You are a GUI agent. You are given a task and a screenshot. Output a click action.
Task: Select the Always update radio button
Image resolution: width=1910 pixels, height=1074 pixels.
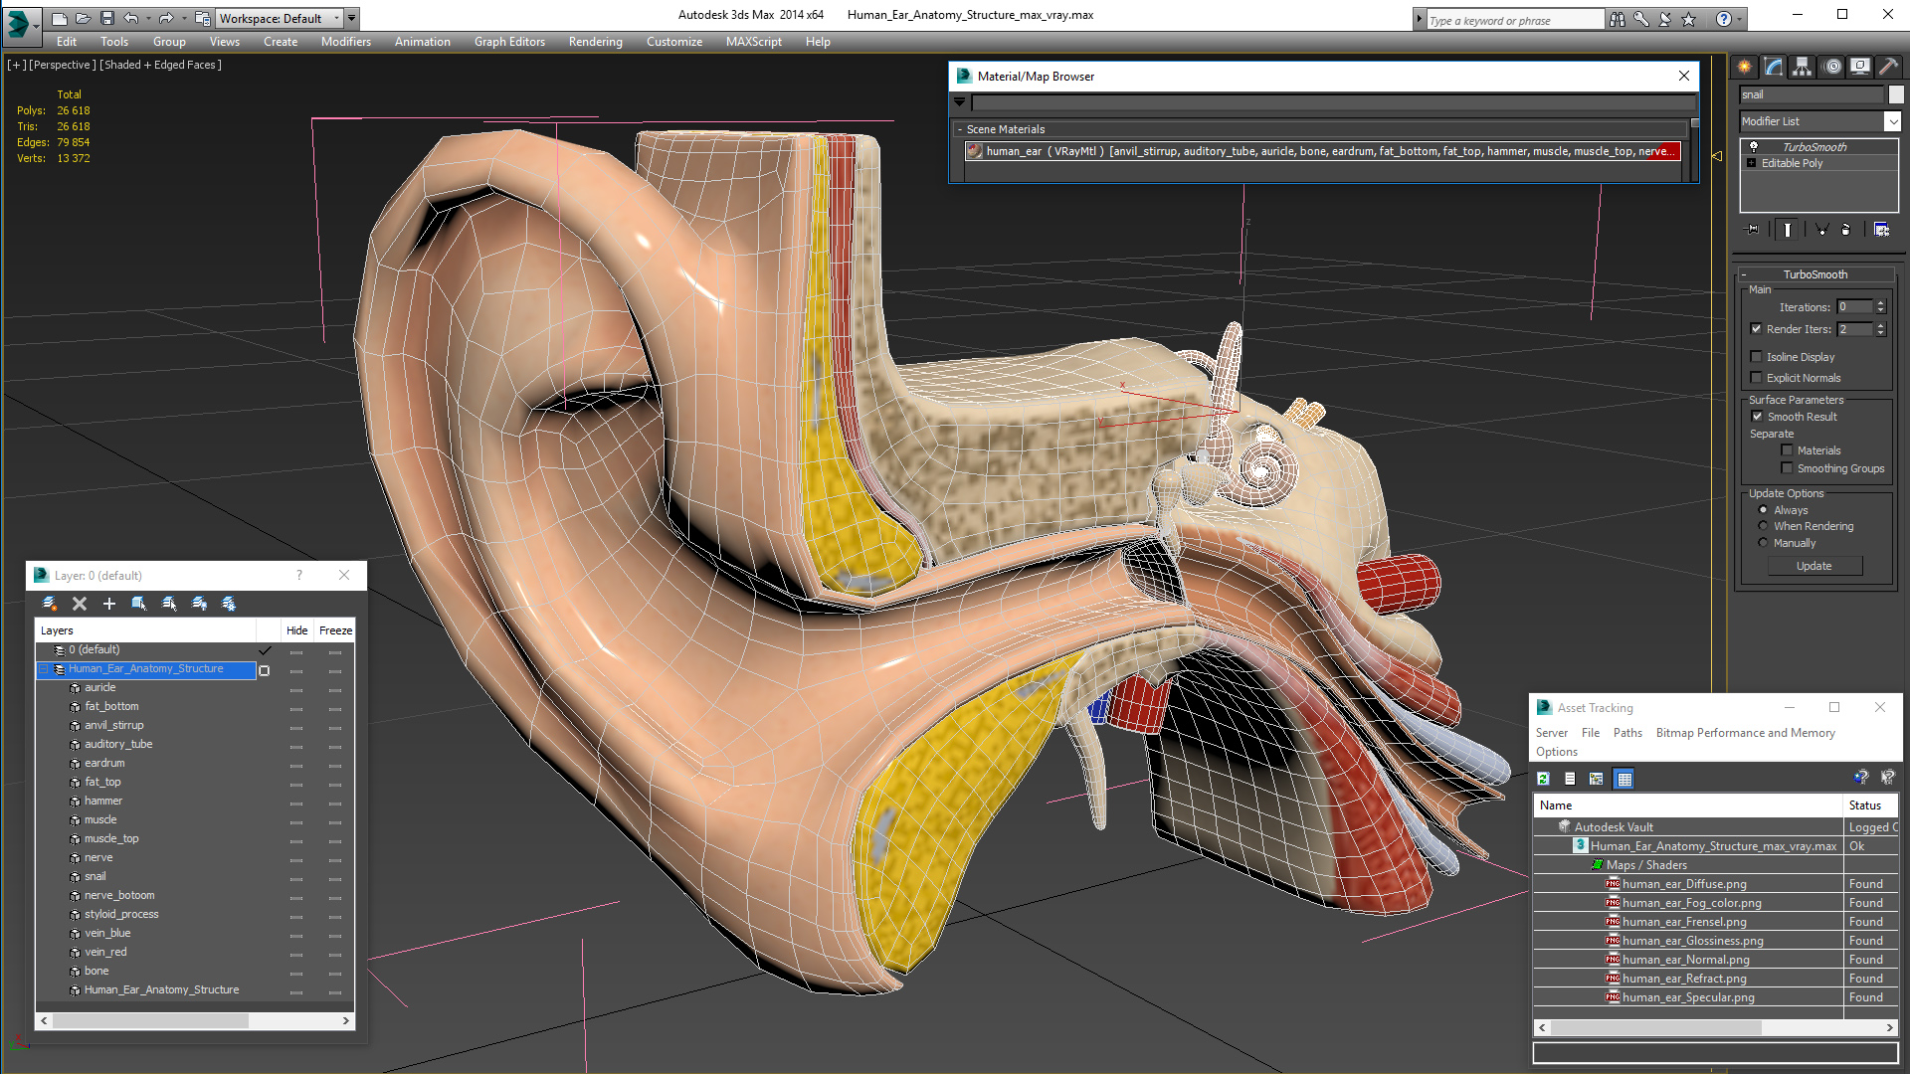[1763, 510]
